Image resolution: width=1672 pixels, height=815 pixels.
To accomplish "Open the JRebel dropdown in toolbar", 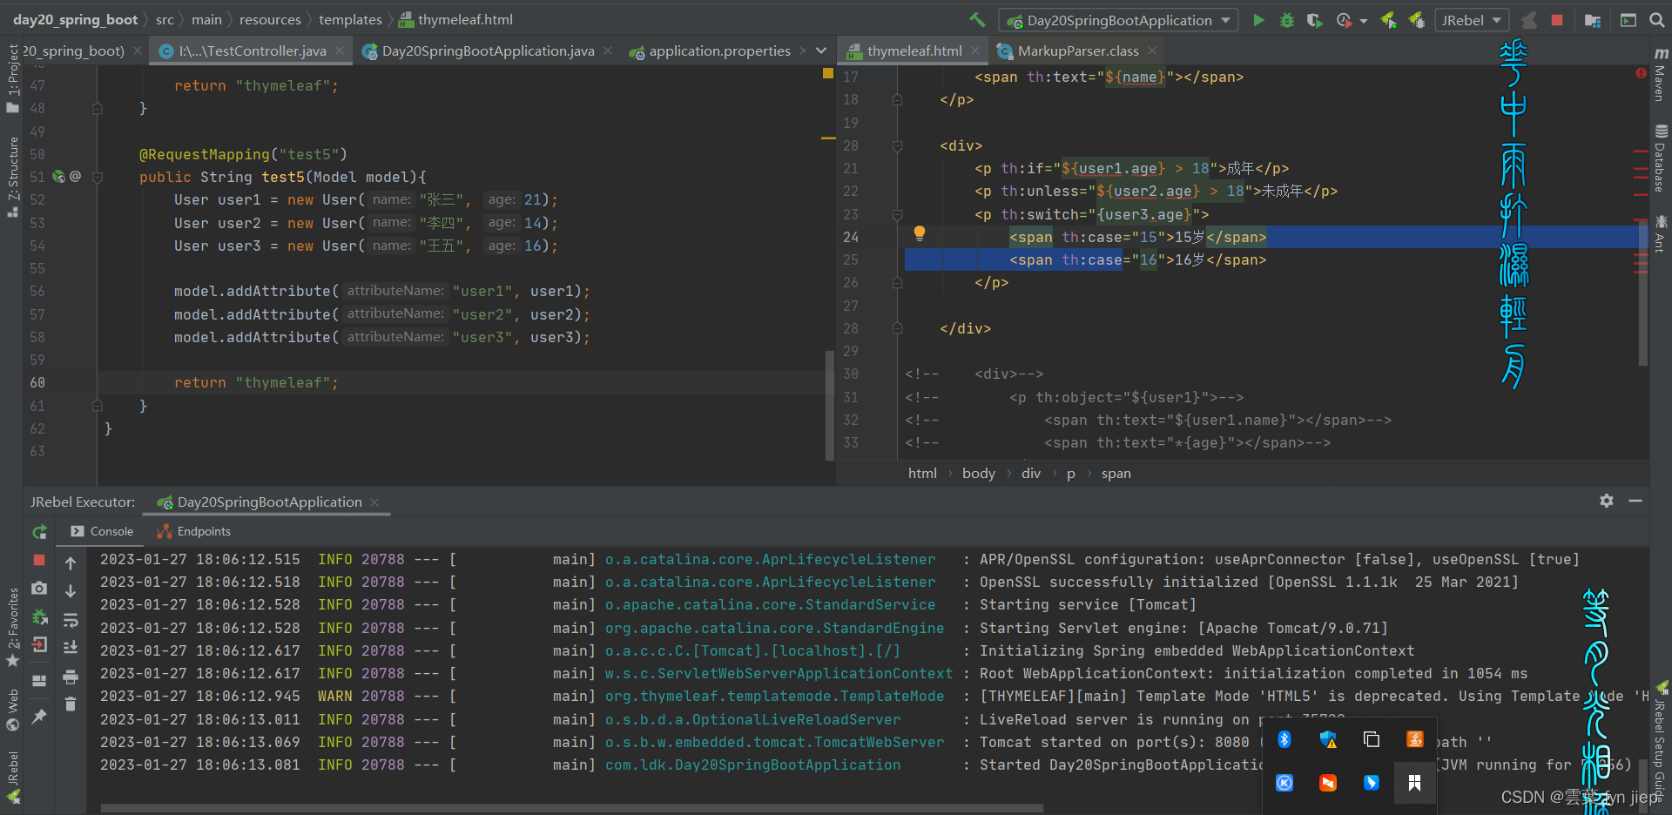I will tap(1472, 20).
